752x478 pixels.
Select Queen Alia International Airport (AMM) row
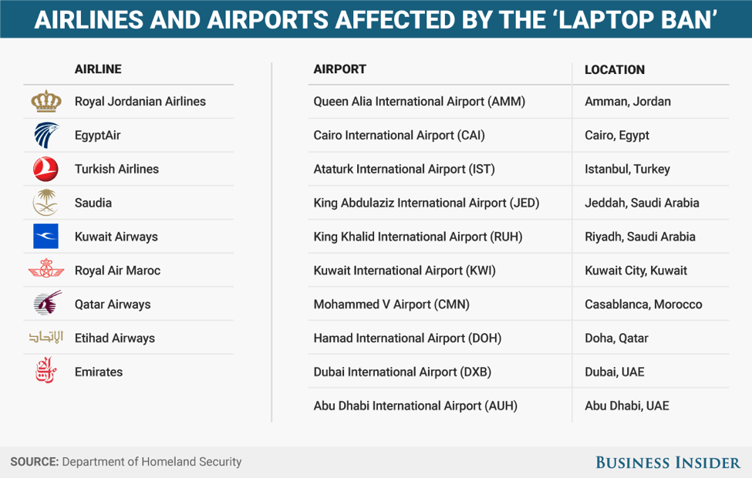[518, 102]
